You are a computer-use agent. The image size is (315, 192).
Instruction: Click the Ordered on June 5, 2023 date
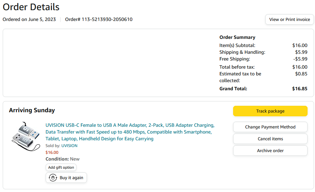click(x=29, y=20)
